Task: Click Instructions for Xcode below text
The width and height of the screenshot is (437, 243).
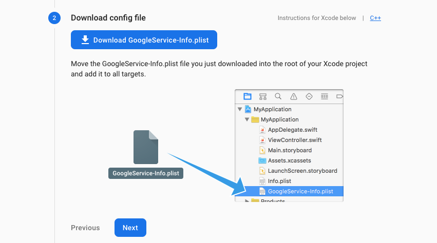Action: pos(317,18)
